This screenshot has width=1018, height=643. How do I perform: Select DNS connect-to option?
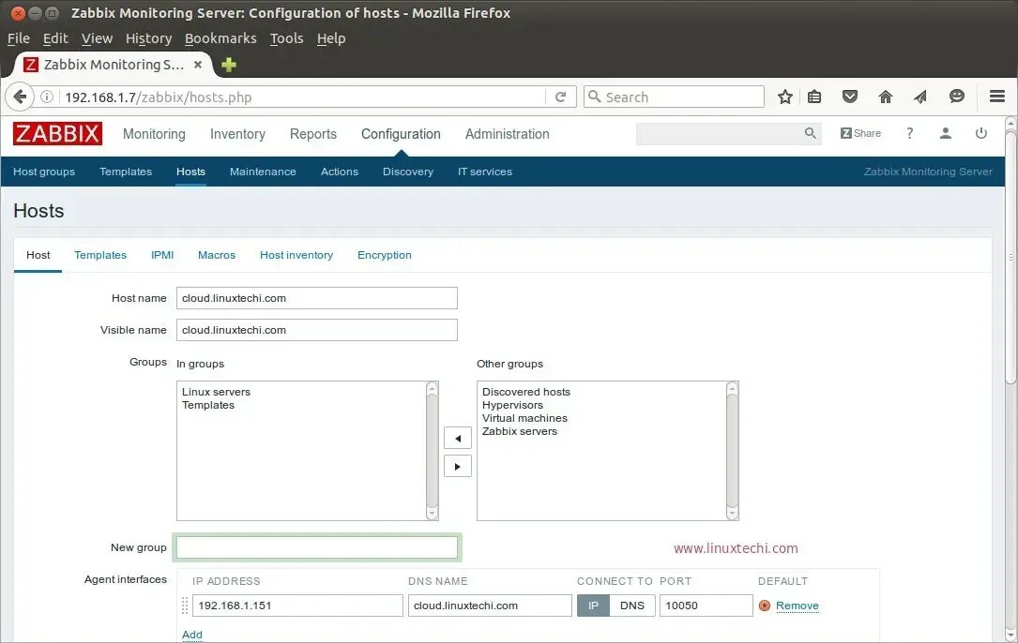coord(632,606)
